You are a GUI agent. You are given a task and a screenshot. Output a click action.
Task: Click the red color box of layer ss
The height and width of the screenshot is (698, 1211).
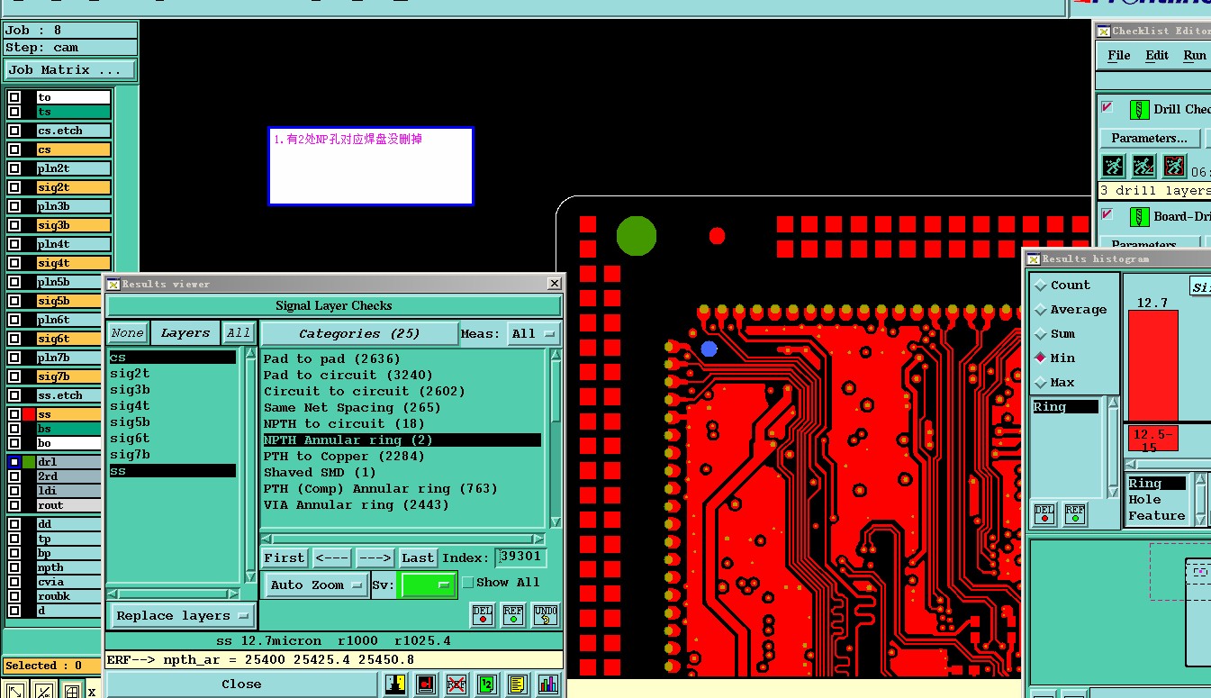29,414
